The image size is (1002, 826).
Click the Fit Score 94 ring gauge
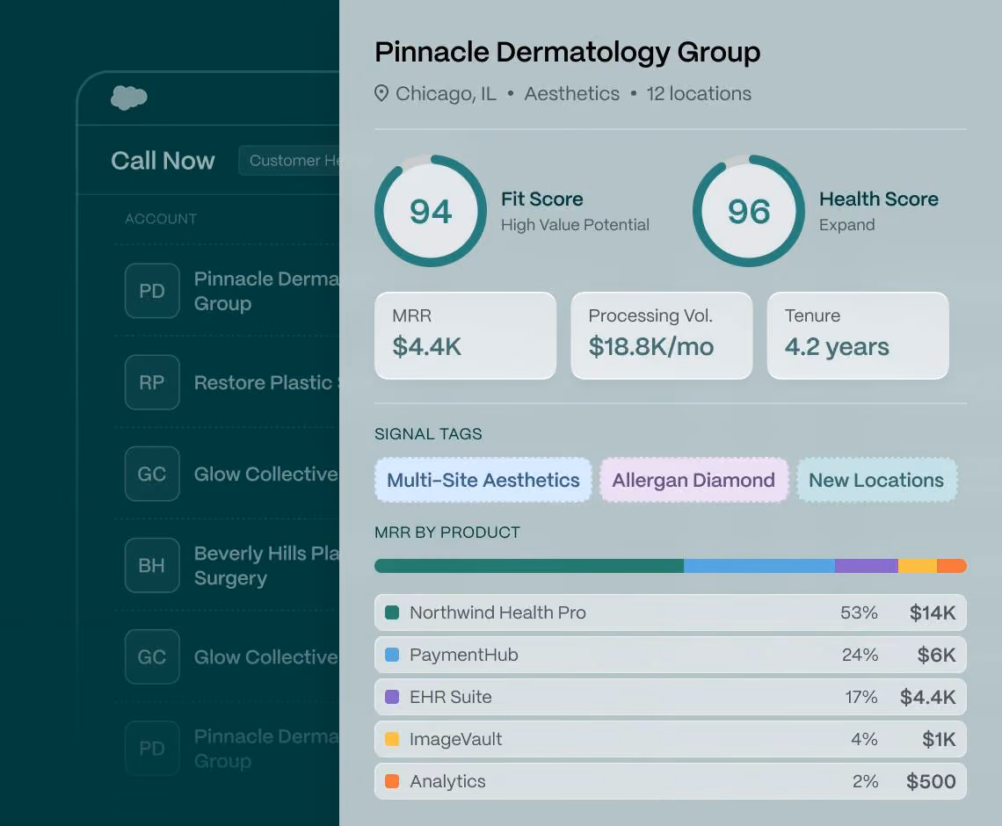(x=431, y=211)
